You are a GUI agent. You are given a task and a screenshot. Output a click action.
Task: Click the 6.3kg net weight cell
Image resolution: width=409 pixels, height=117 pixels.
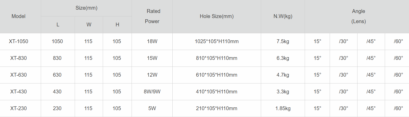(283, 58)
